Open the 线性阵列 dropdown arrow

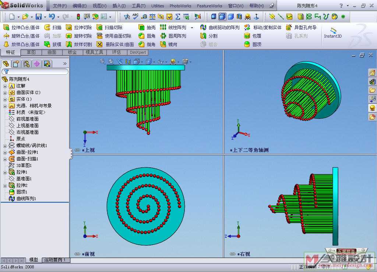tap(192, 28)
